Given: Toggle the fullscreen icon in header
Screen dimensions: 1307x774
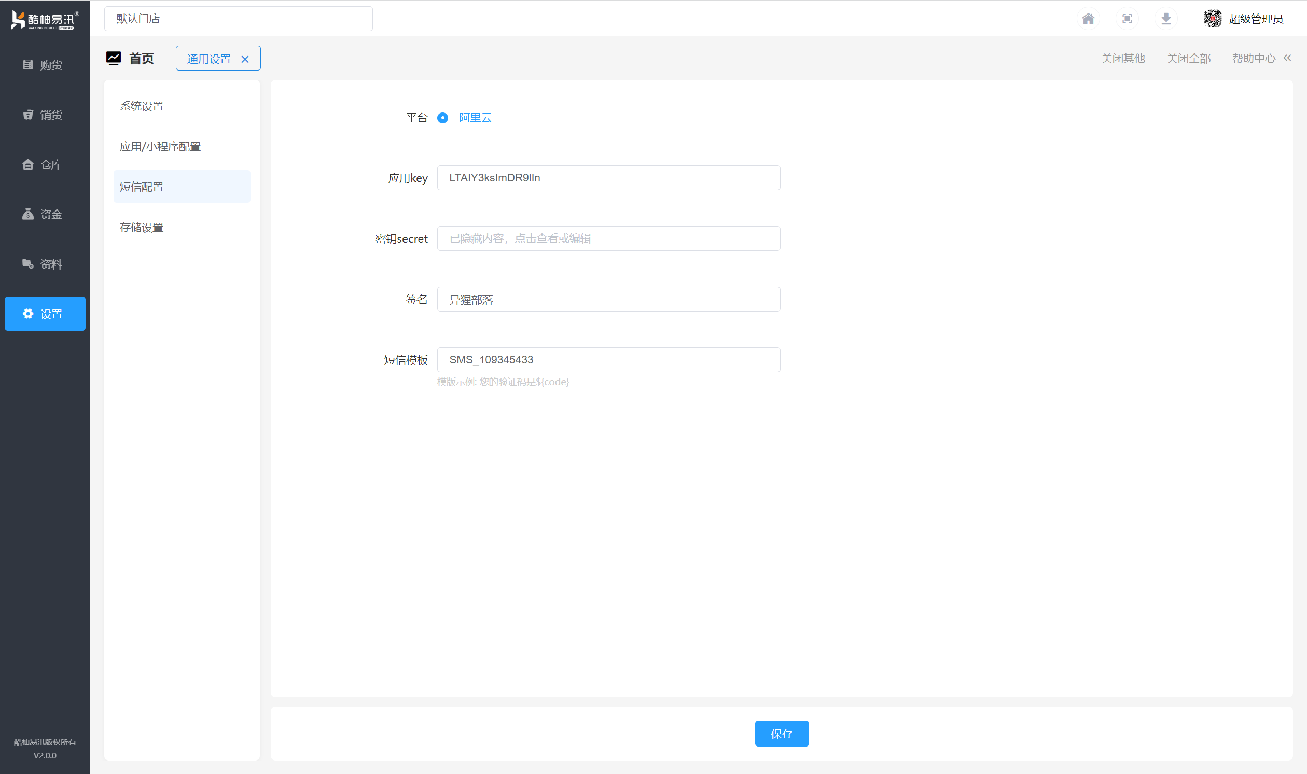Looking at the screenshot, I should pos(1127,19).
